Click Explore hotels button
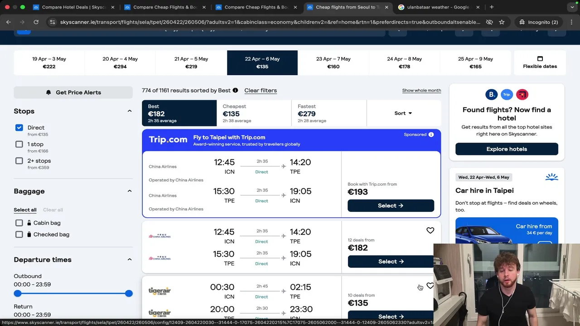Image resolution: width=580 pixels, height=326 pixels. click(x=507, y=149)
